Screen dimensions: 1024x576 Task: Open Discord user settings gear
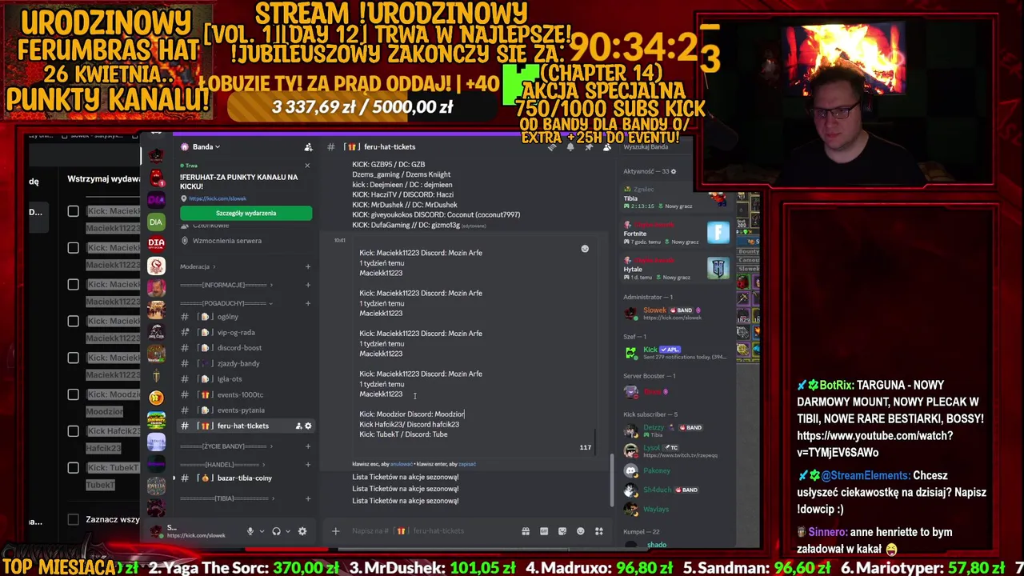[302, 531]
